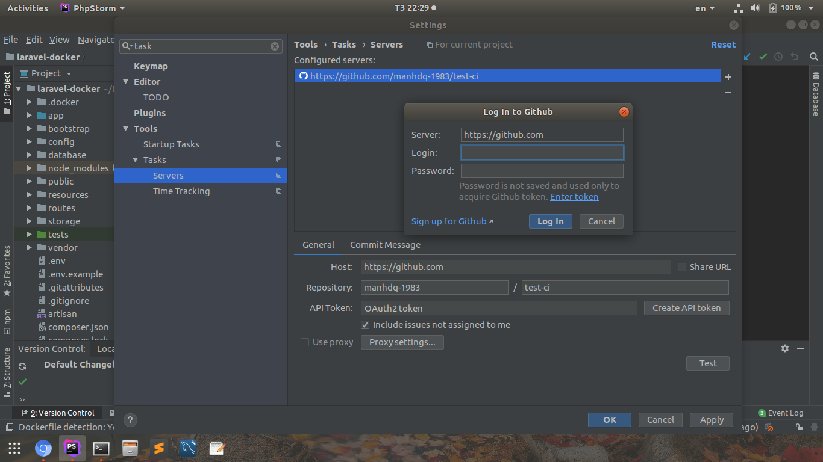Image resolution: width=823 pixels, height=462 pixels.
Task: Select the General tab
Action: click(318, 245)
